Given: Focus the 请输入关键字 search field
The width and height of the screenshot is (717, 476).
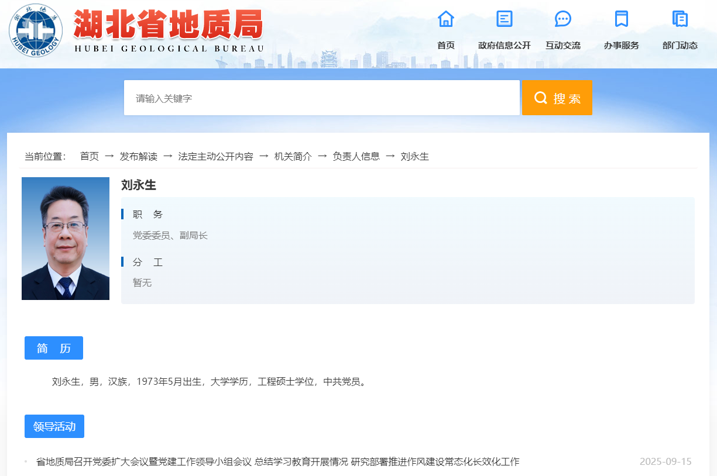Looking at the screenshot, I should click(x=322, y=98).
